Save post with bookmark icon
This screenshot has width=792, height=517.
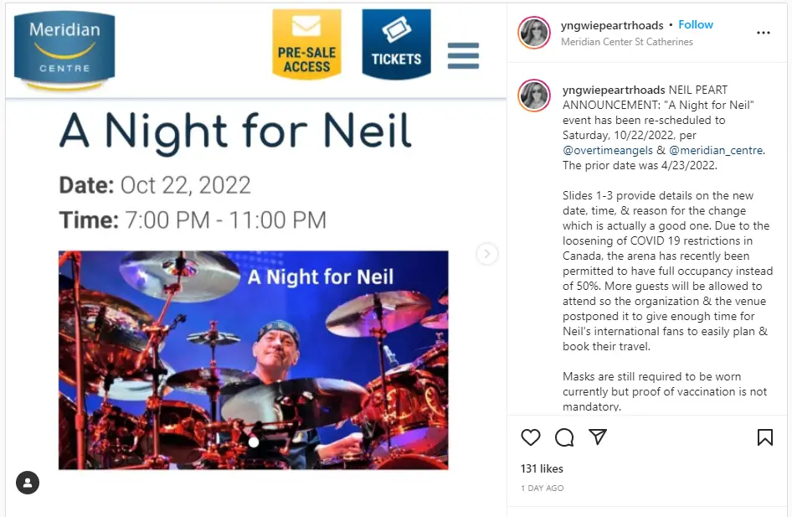764,437
